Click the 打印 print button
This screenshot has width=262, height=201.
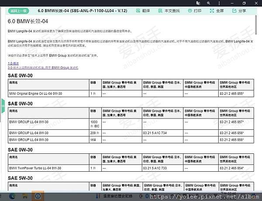194,11
